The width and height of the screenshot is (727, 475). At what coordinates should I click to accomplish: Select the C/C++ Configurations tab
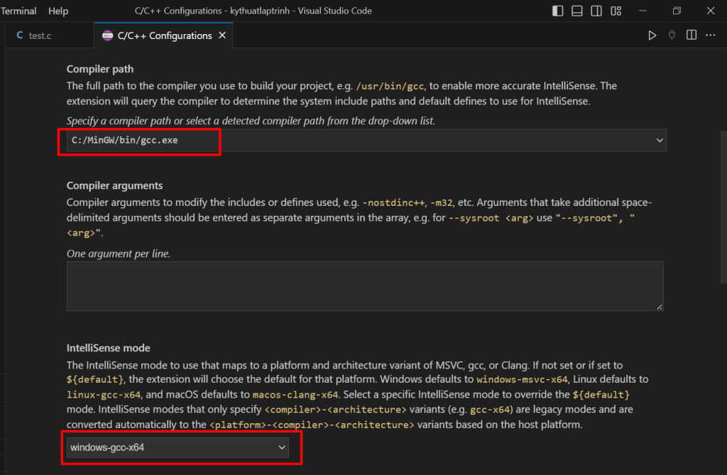pos(164,36)
